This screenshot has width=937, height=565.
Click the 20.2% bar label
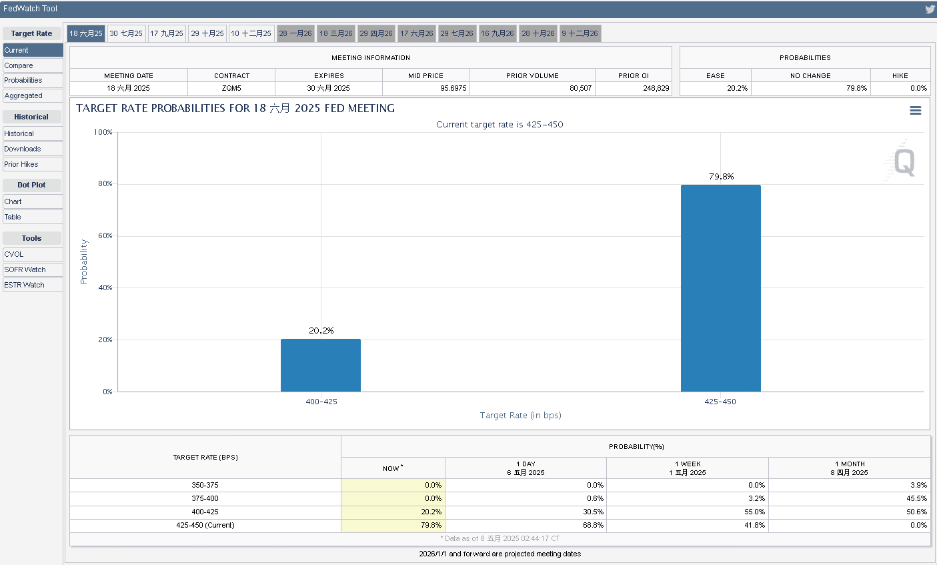(321, 330)
